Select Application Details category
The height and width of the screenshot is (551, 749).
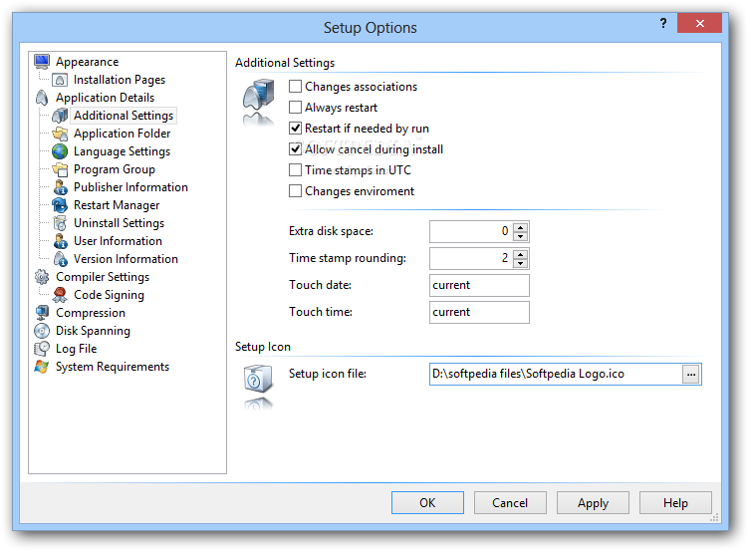pyautogui.click(x=106, y=98)
